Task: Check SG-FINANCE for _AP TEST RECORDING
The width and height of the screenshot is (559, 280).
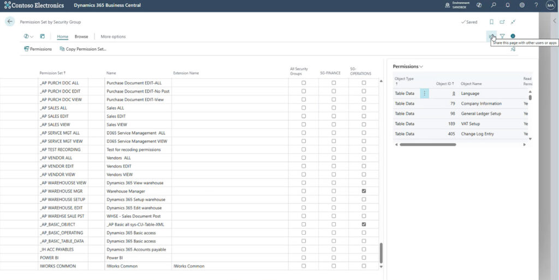Action: pyautogui.click(x=334, y=149)
